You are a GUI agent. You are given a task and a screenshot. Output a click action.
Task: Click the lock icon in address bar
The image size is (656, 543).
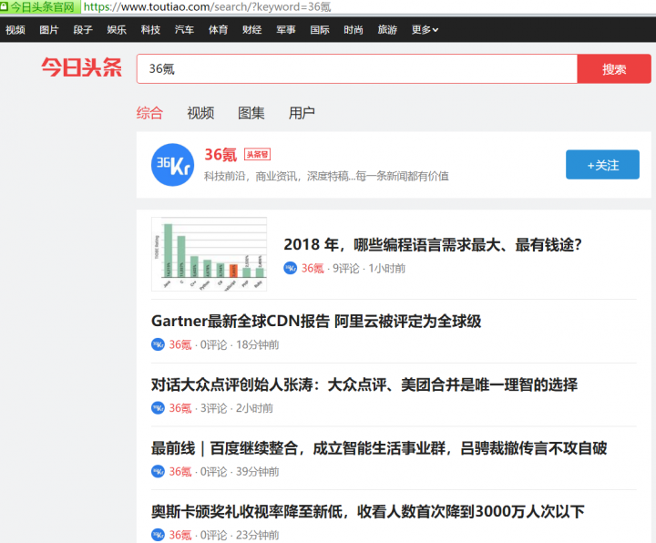coord(4,6)
